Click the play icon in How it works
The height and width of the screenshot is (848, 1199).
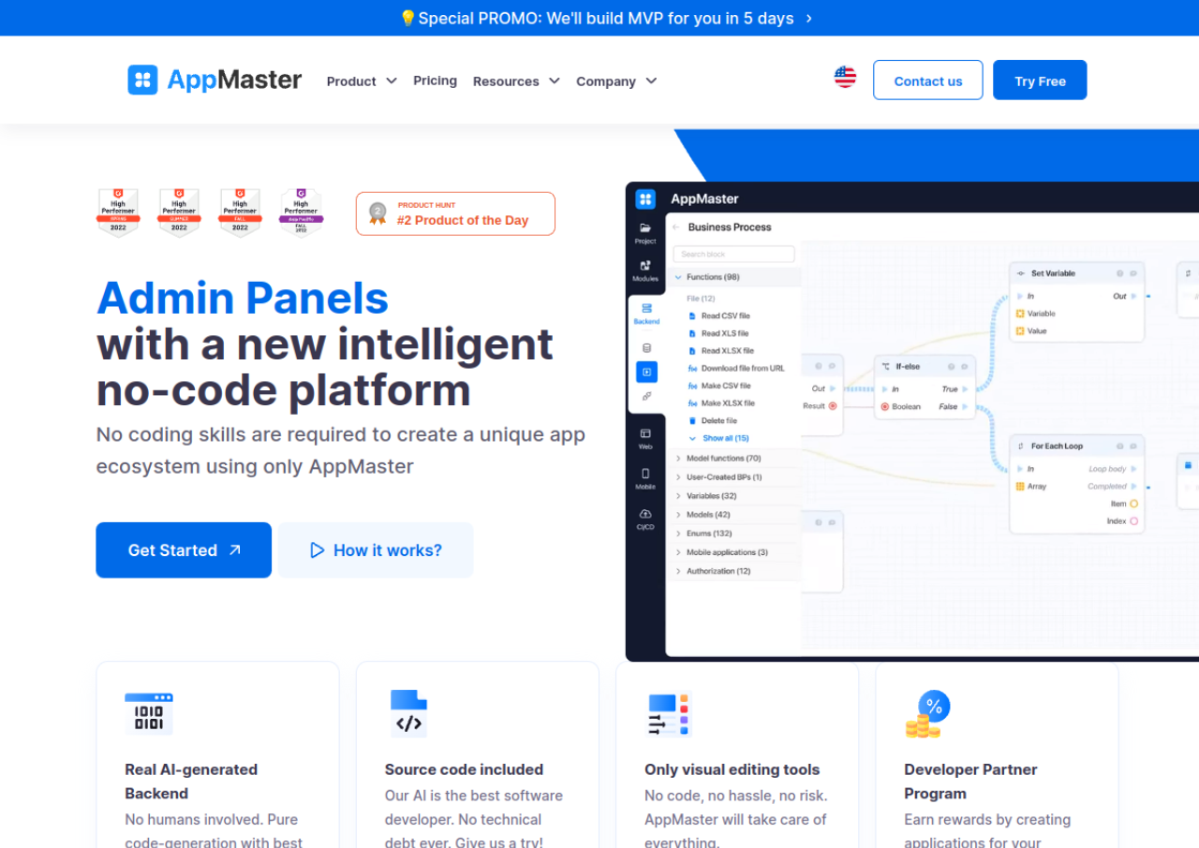click(318, 550)
